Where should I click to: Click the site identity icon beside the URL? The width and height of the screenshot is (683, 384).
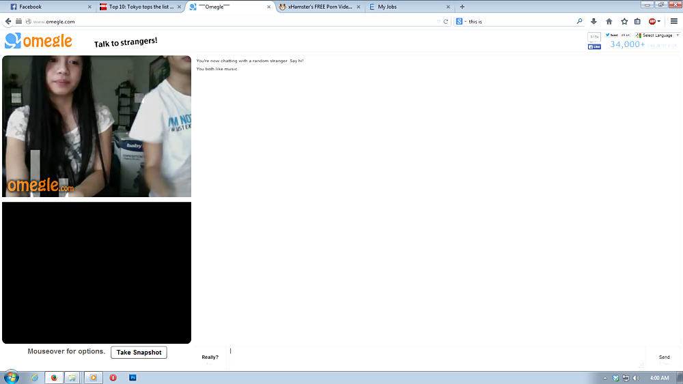(x=28, y=21)
